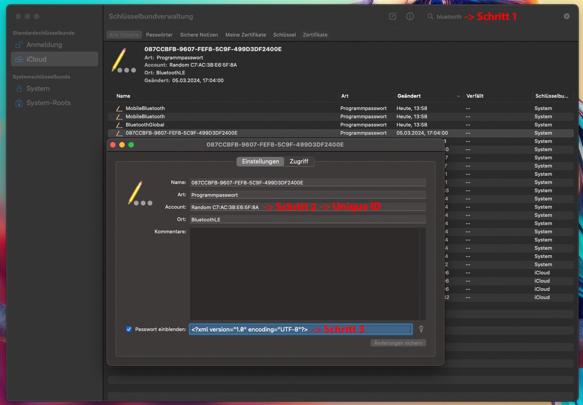Click the search magnifier icon
This screenshot has width=583, height=405.
click(x=430, y=16)
